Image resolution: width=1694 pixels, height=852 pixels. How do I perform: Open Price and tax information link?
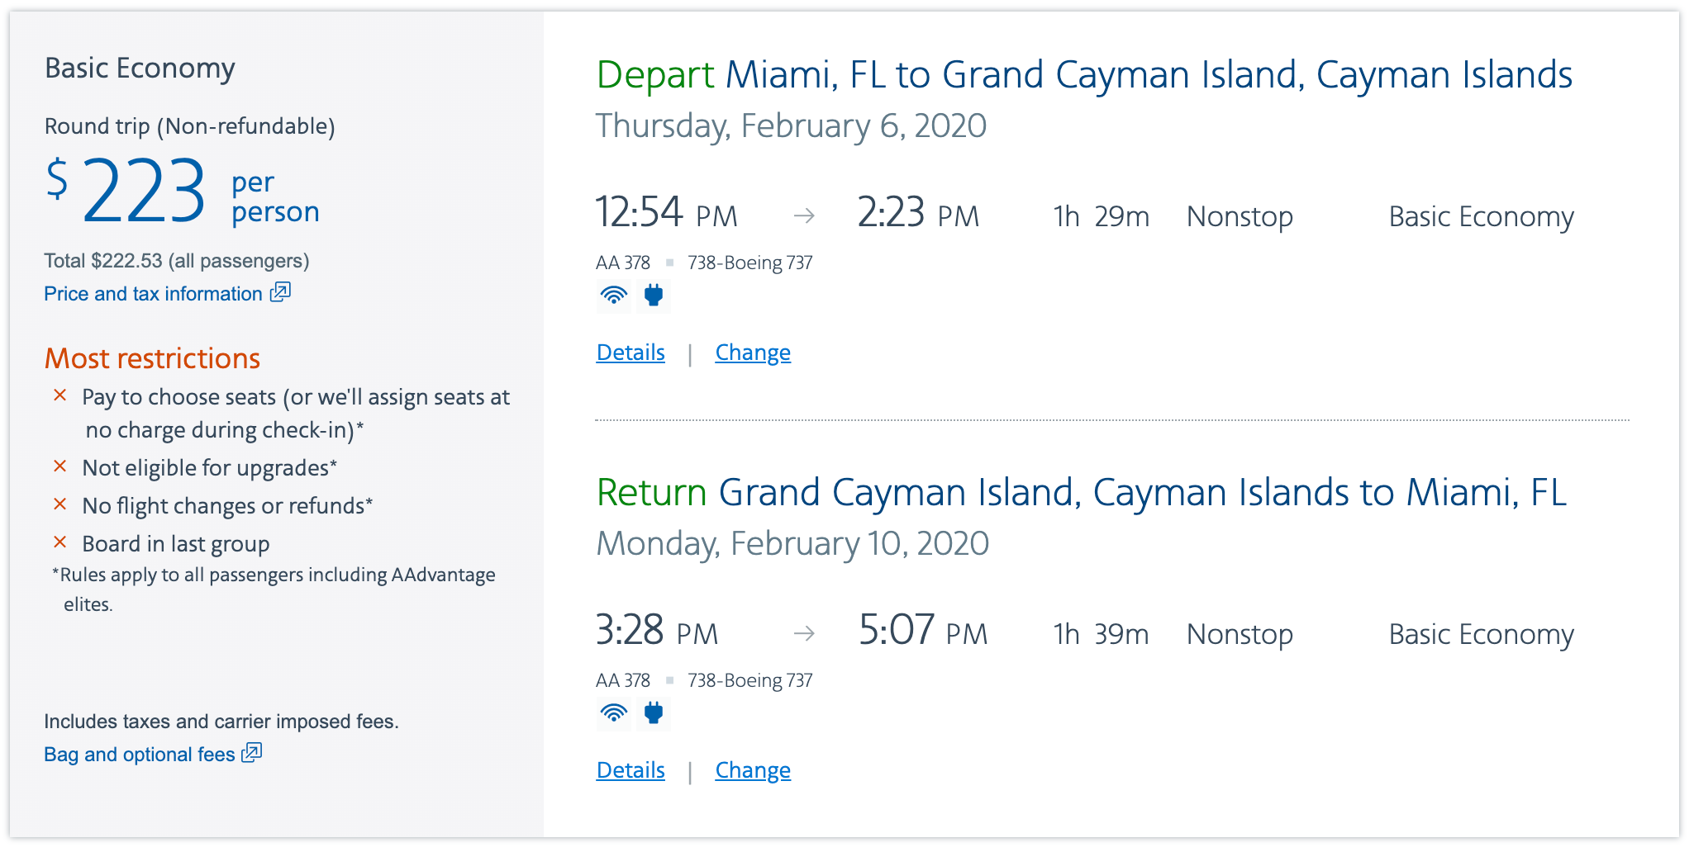pos(153,294)
